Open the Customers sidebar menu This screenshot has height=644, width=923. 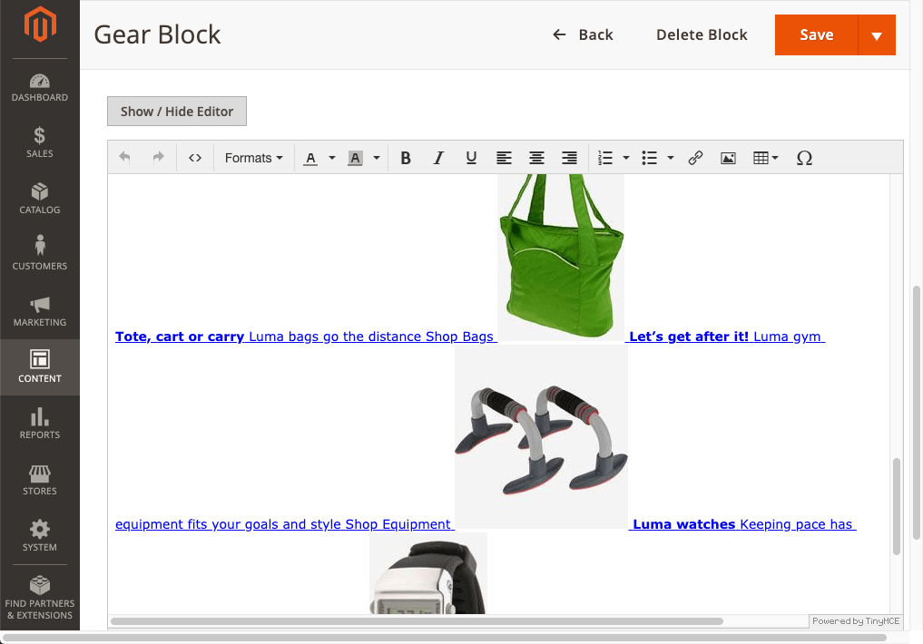(39, 255)
